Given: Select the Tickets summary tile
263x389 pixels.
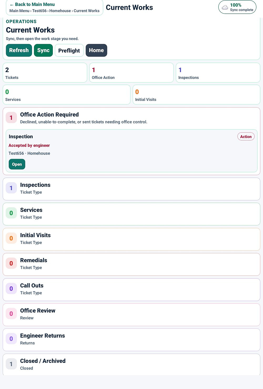Looking at the screenshot, I should click(x=45, y=73).
